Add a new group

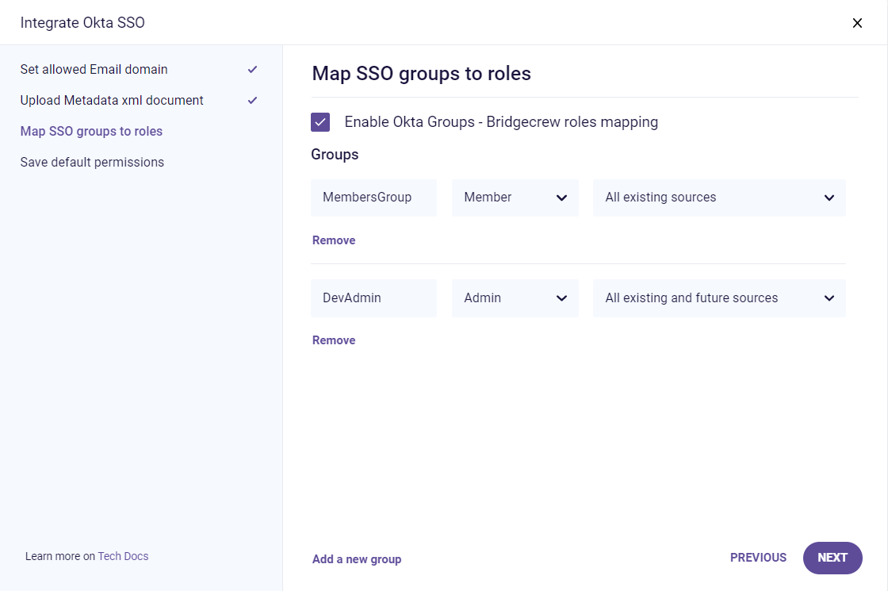click(357, 559)
